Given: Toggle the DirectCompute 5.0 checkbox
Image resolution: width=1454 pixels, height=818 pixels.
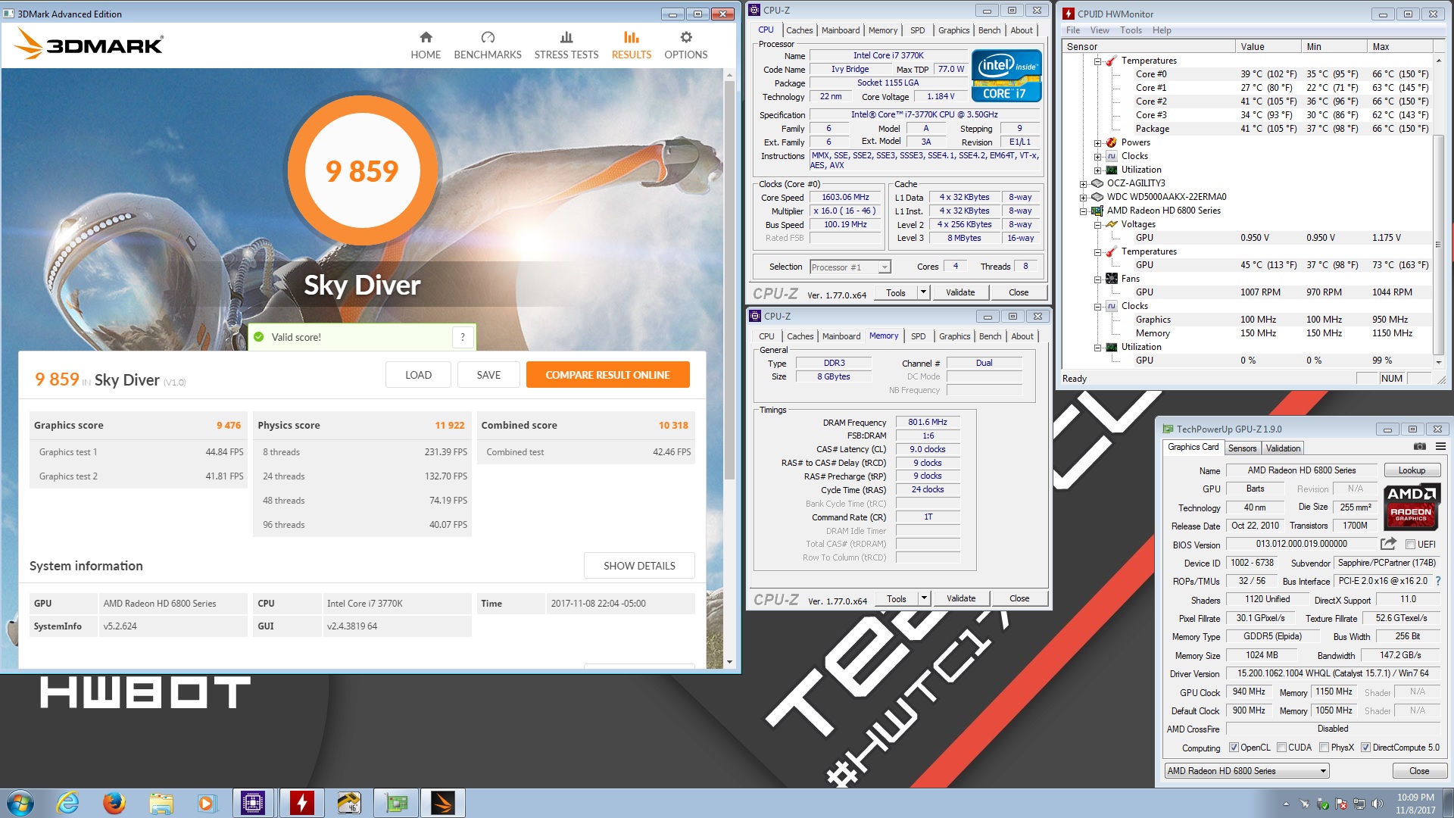Looking at the screenshot, I should pos(1365,748).
